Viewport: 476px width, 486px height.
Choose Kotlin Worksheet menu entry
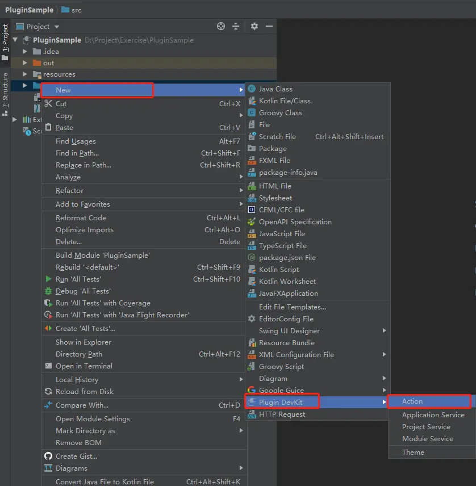pos(318,282)
